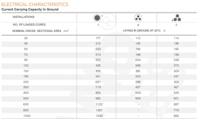This screenshot has width=199, height=119.
Task: Click the 631 capacity value
Action: (98, 82)
